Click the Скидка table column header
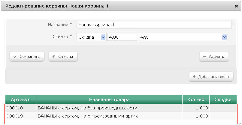Screen dimensions: 242x125 pos(223,100)
